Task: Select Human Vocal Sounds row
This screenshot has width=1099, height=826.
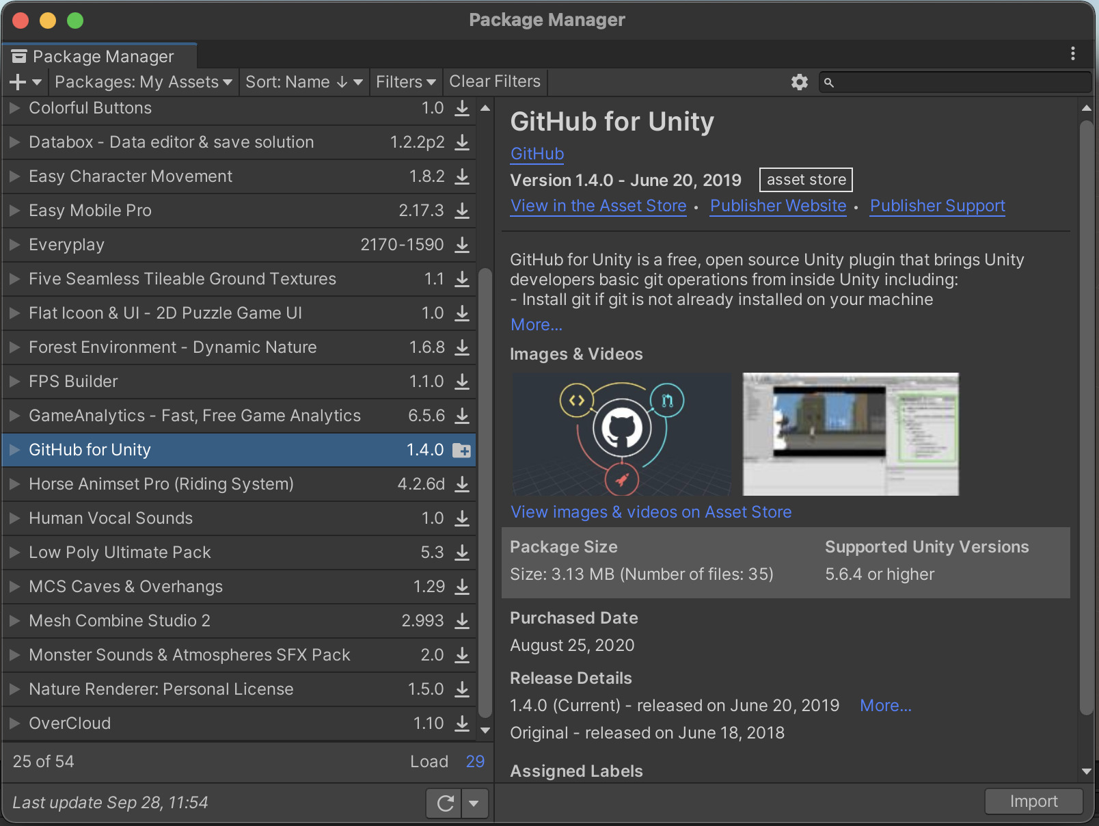Action: (x=239, y=518)
